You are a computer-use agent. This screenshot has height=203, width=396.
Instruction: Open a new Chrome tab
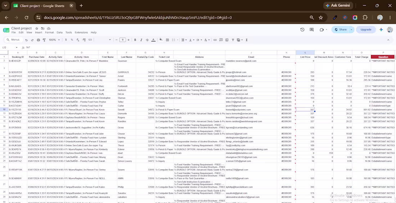coord(81,5)
